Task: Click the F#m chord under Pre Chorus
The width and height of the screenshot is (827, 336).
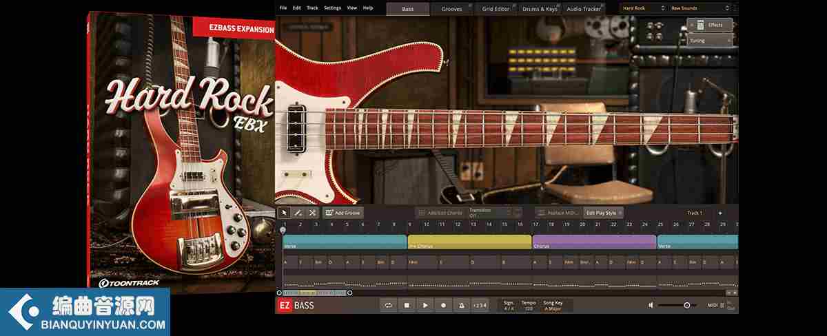Action: point(413,262)
